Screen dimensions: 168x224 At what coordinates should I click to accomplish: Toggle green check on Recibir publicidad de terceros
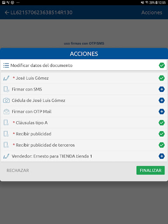point(161,145)
